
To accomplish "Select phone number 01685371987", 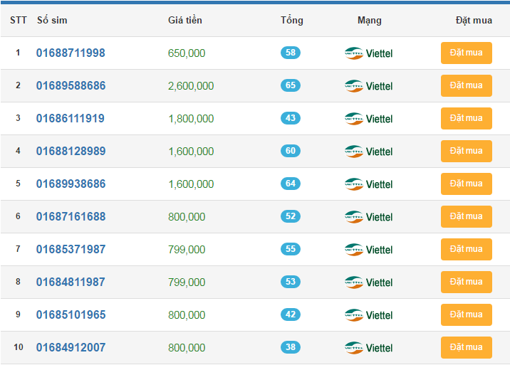I will click(71, 250).
